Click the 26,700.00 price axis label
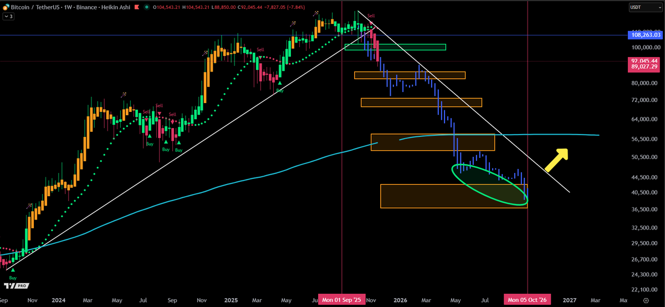Image resolution: width=665 pixels, height=307 pixels. coord(646,259)
